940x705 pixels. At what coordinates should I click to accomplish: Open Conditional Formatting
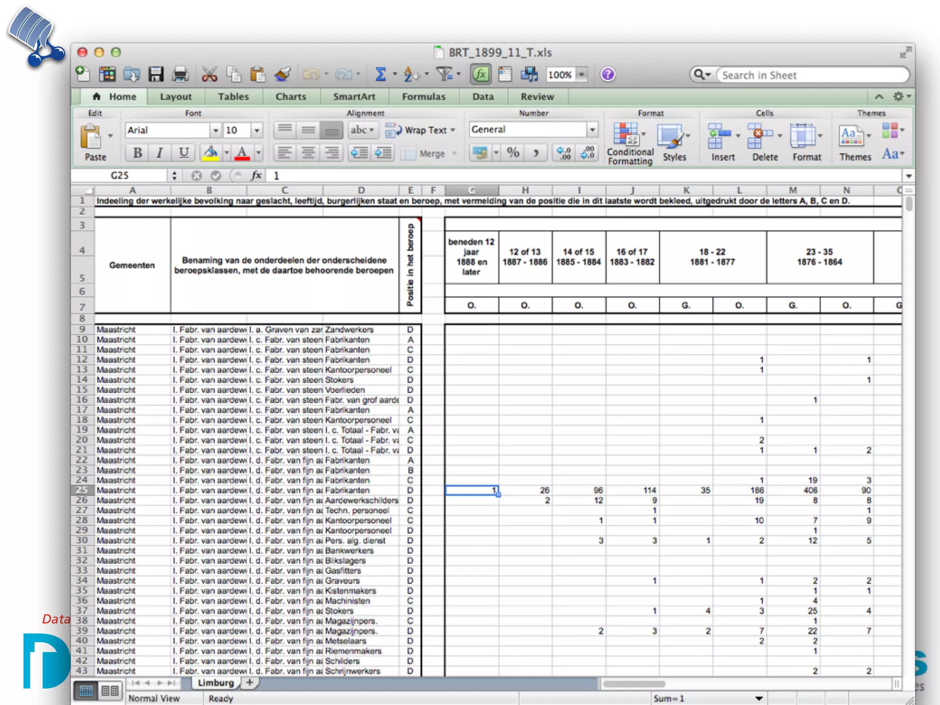(x=630, y=143)
